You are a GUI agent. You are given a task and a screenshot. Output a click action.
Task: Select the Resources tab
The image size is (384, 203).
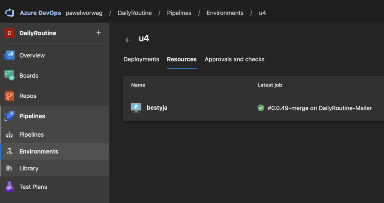click(x=181, y=59)
